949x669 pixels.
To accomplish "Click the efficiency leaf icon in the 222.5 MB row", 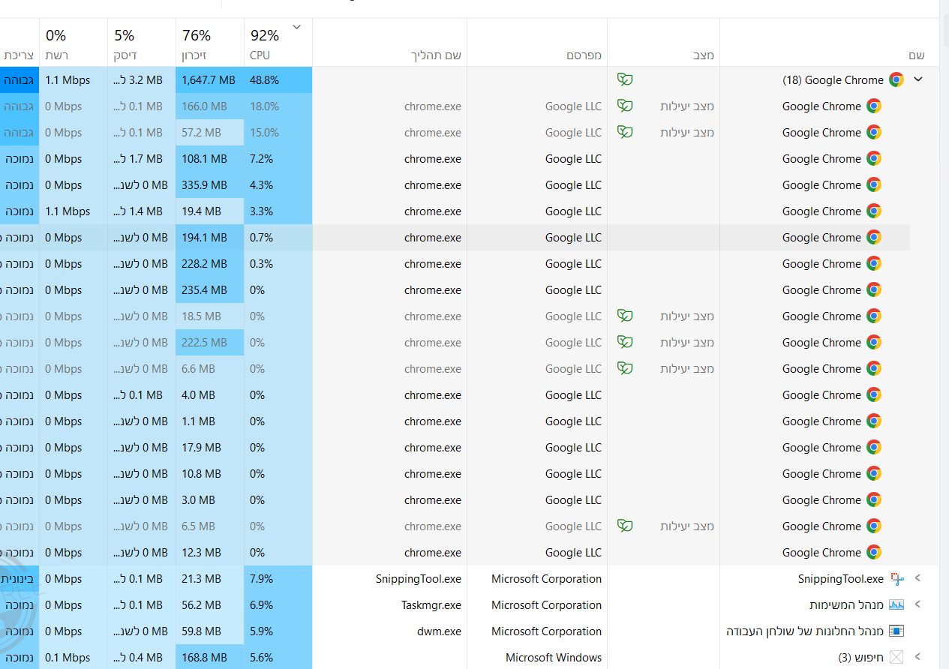I will click(625, 342).
